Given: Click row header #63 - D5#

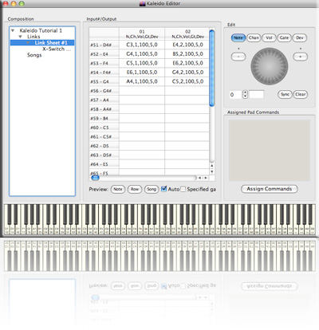Looking at the screenshot, I should click(x=104, y=155).
